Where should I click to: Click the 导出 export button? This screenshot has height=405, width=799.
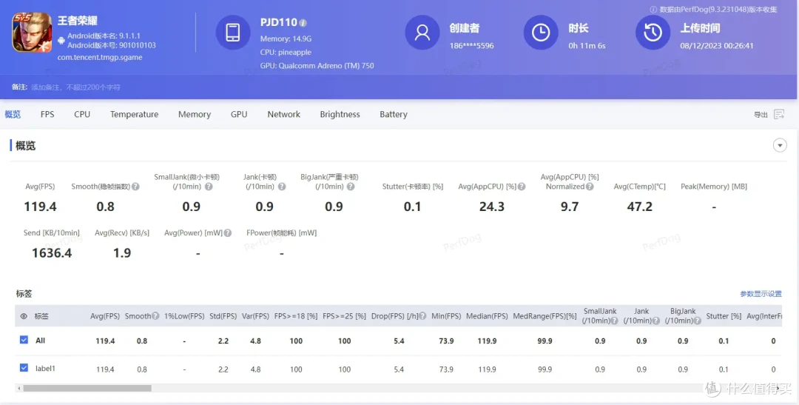[x=761, y=115]
